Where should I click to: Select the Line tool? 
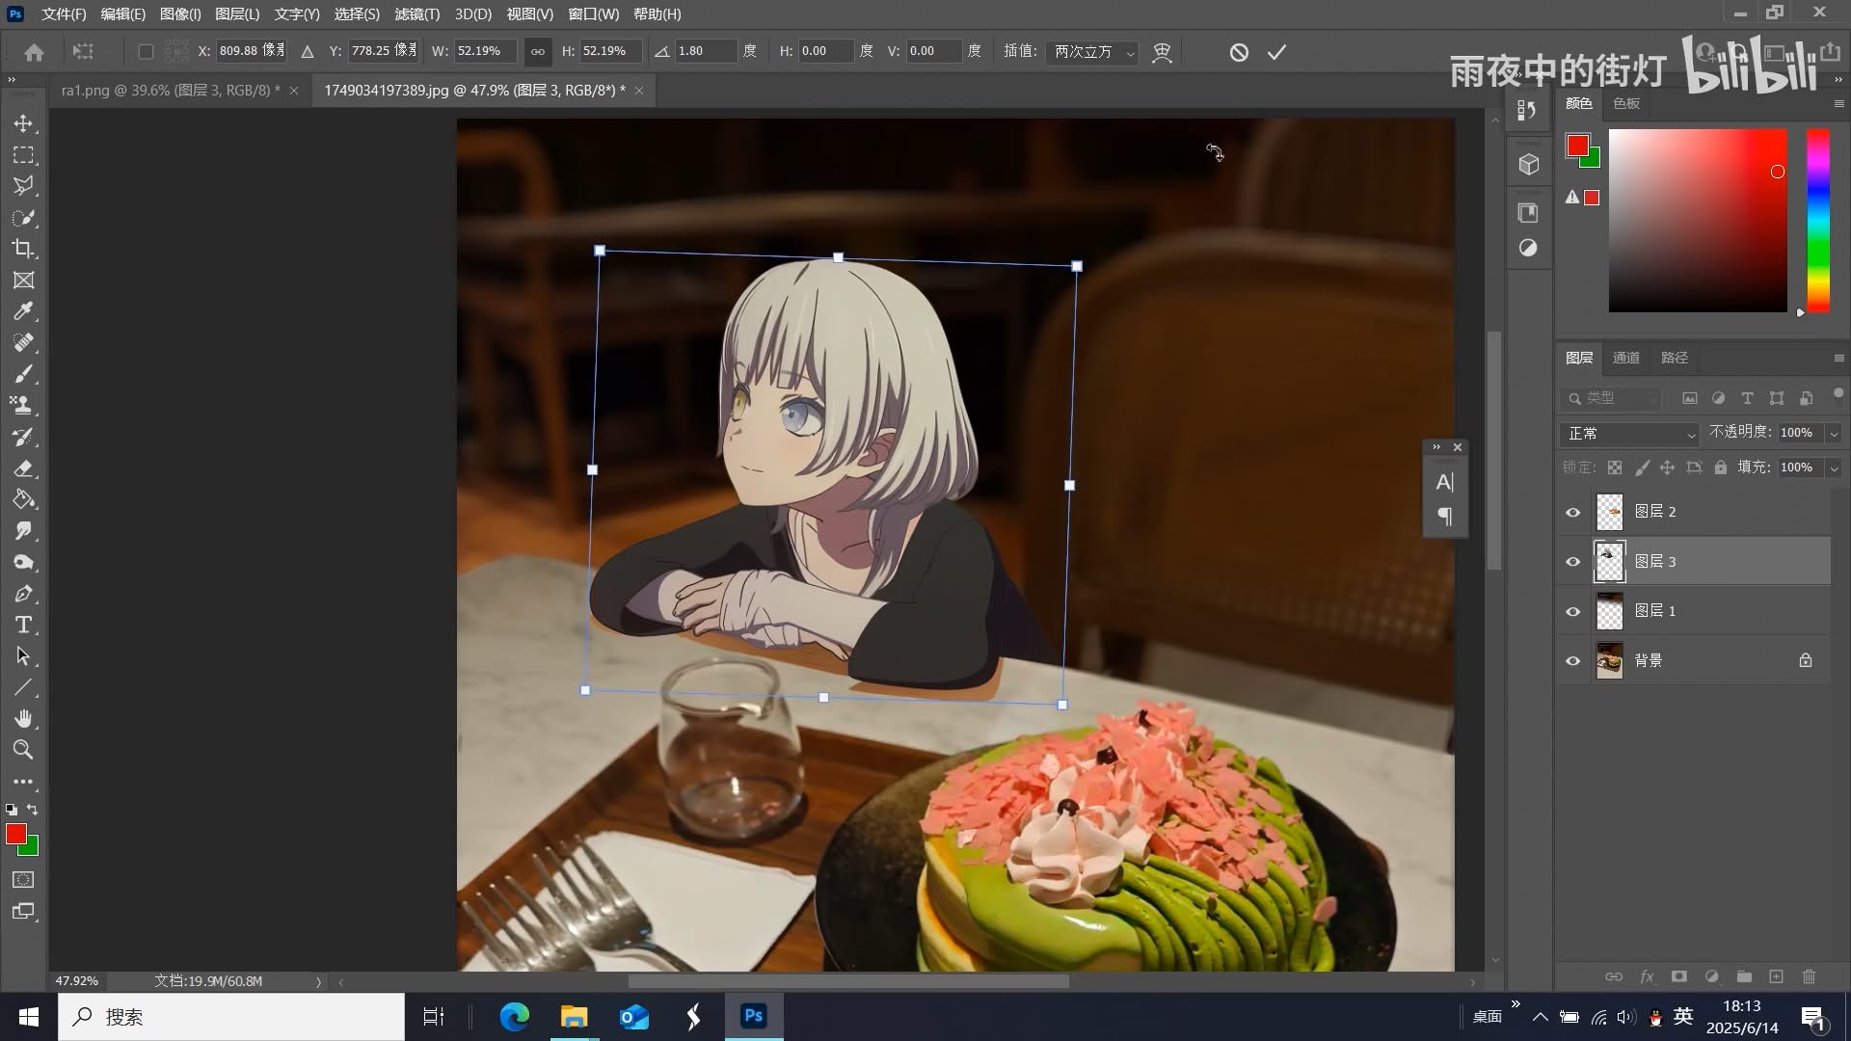point(23,687)
